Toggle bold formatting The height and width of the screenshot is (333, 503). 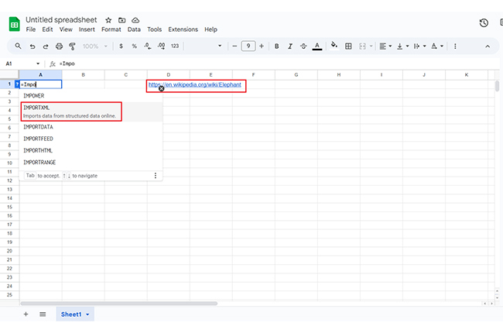[x=276, y=46]
